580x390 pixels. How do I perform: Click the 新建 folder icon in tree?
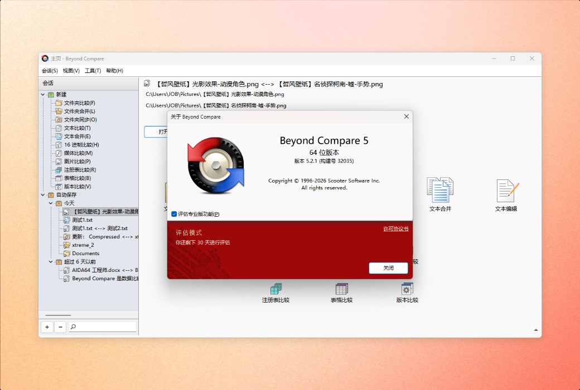click(x=51, y=95)
